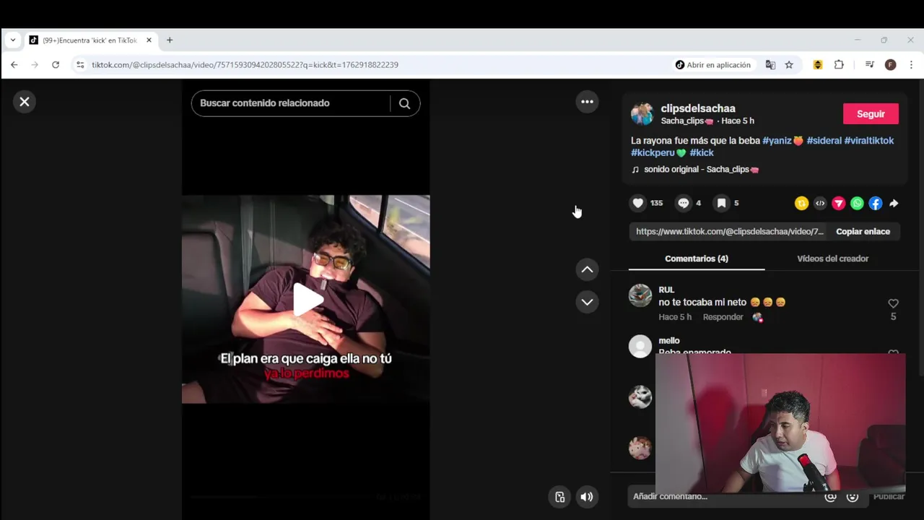Open Chrome profile avatar F

point(891,65)
